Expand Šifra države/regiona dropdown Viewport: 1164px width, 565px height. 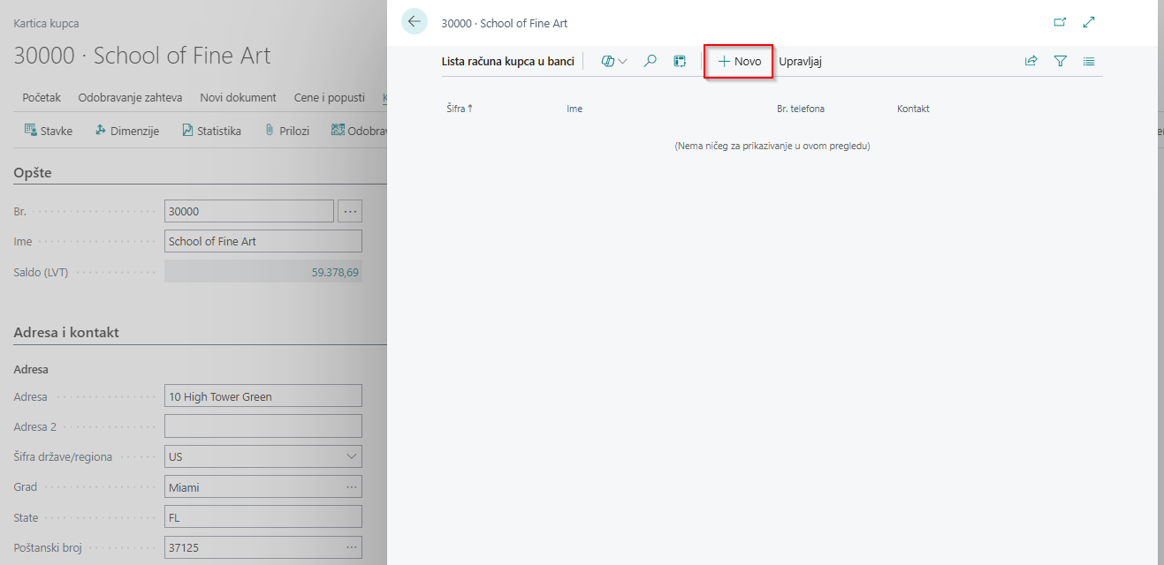352,457
